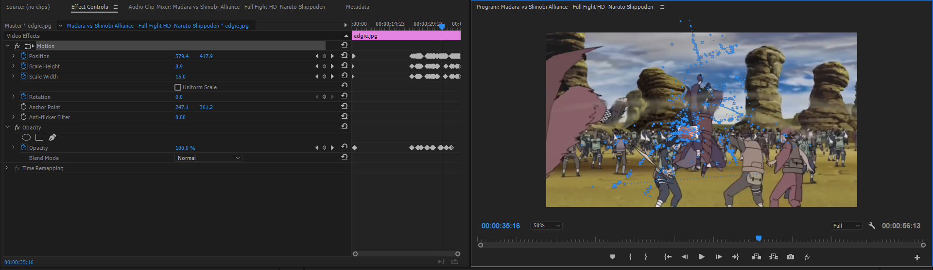Toggle Position animation stopwatch
Screen dimensions: 933x270
click(23, 56)
